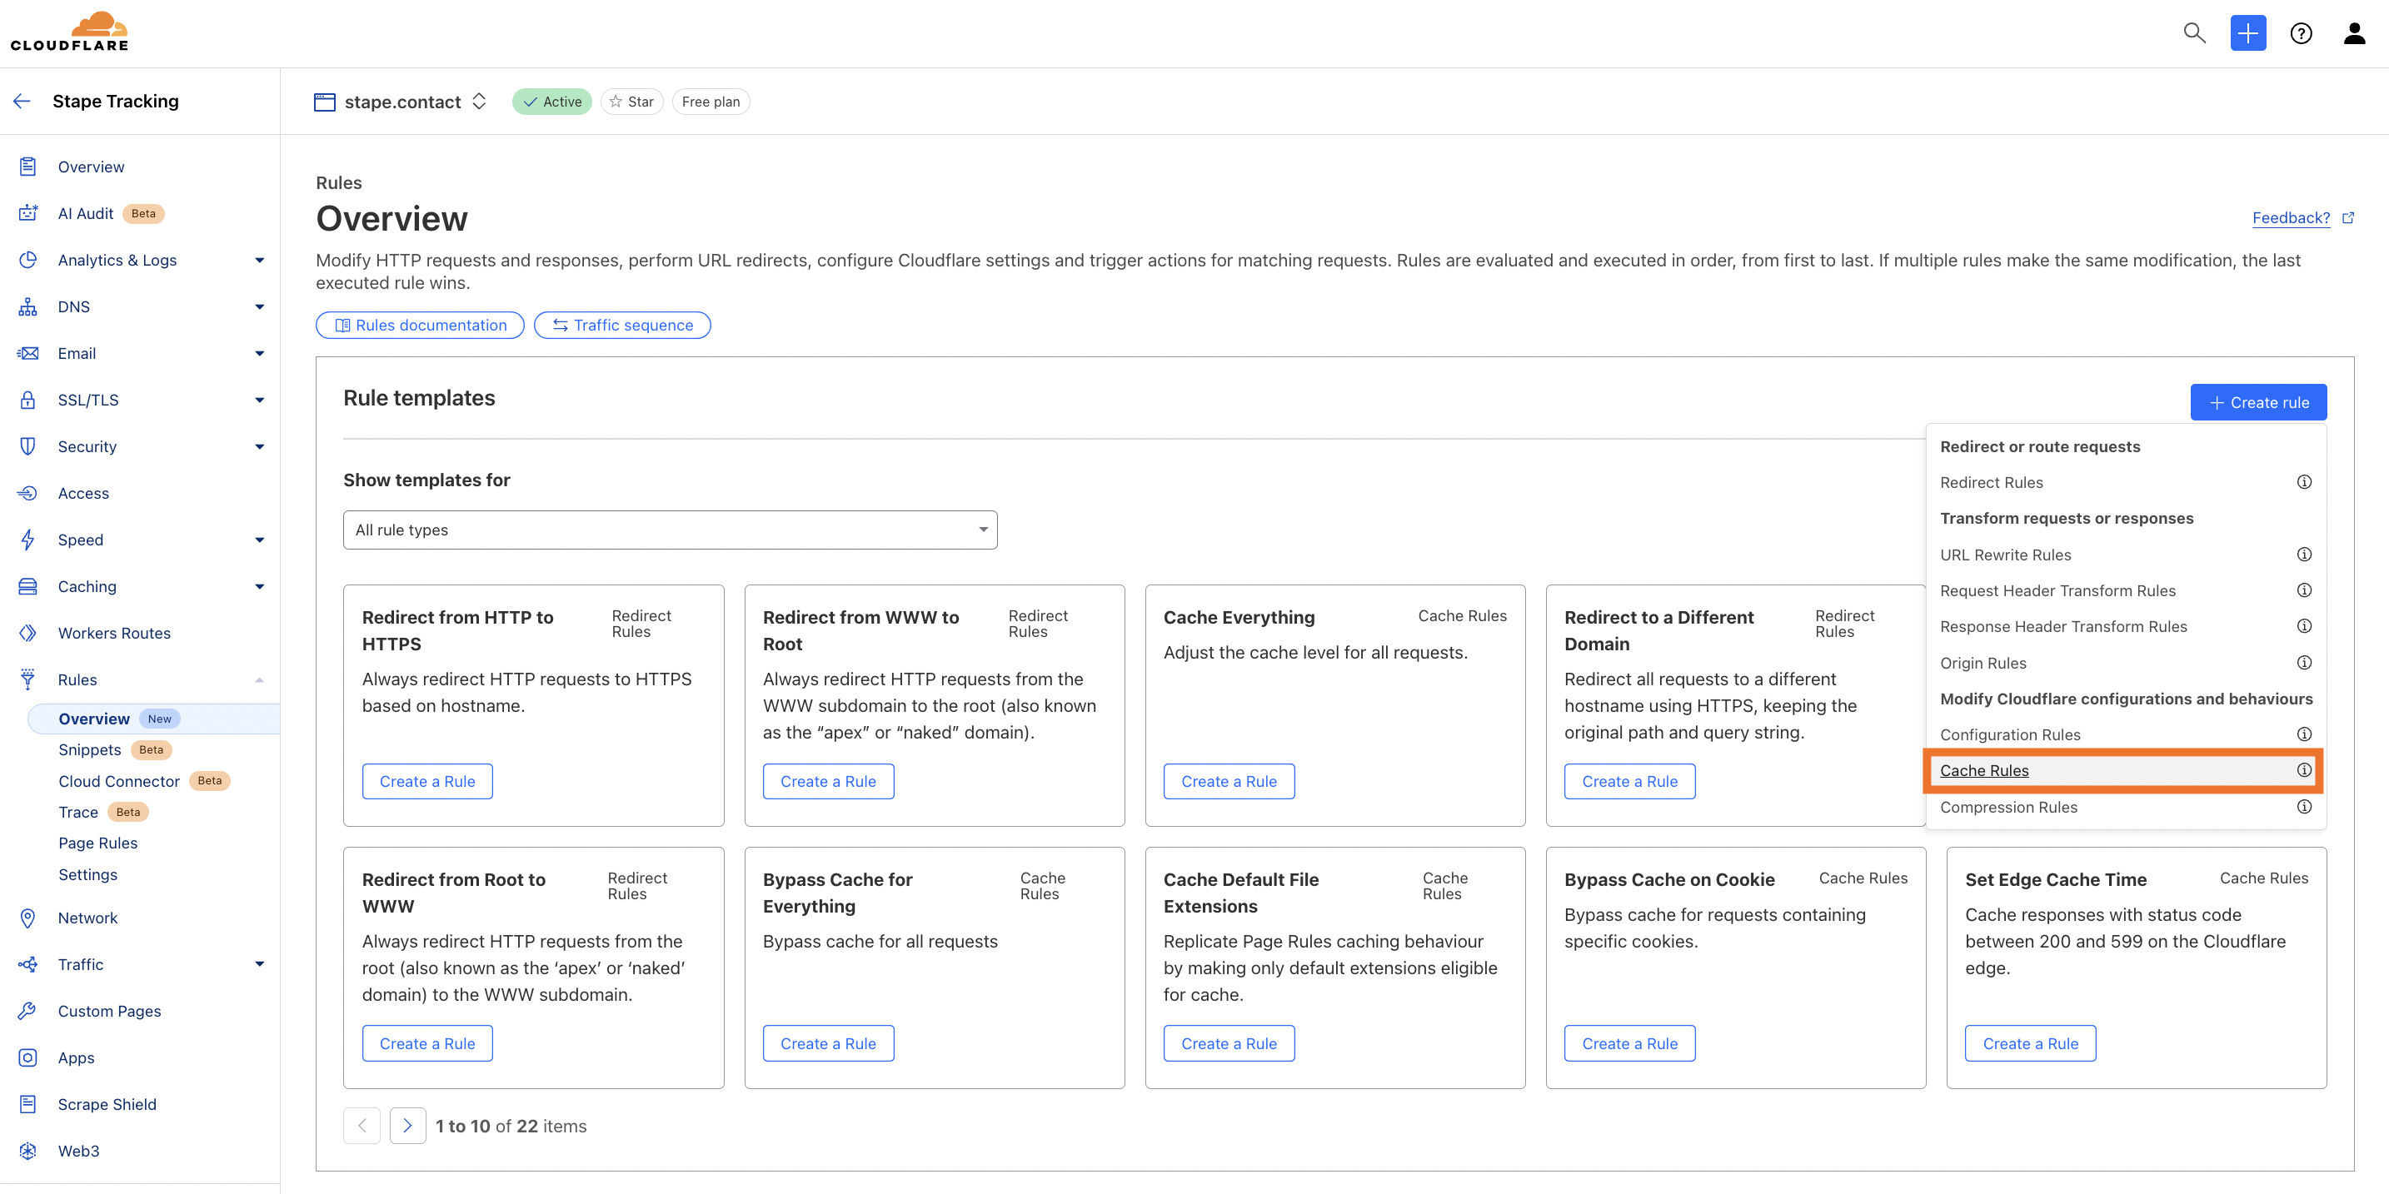Image resolution: width=2389 pixels, height=1194 pixels.
Task: Click info icon next to Redirect Rules
Action: tap(2304, 482)
